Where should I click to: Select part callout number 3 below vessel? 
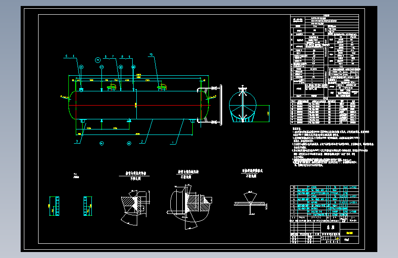coord(77,141)
